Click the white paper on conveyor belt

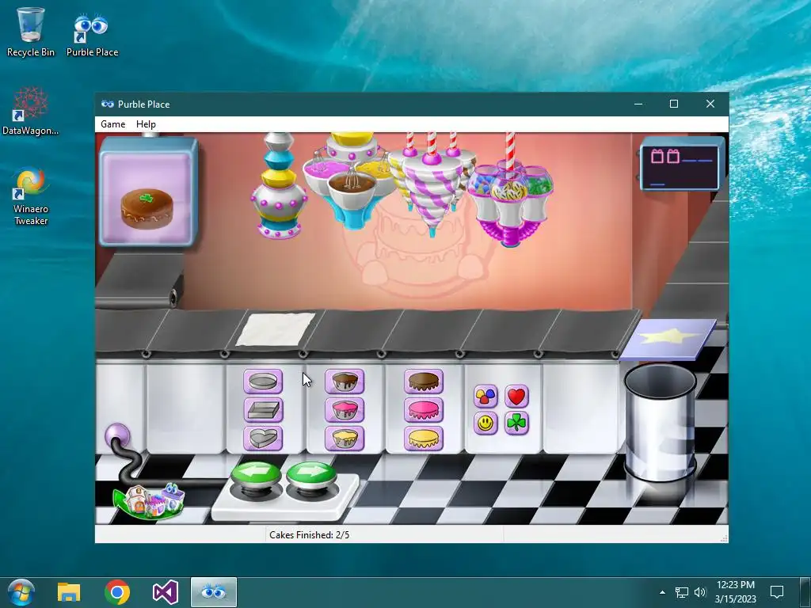coord(276,329)
